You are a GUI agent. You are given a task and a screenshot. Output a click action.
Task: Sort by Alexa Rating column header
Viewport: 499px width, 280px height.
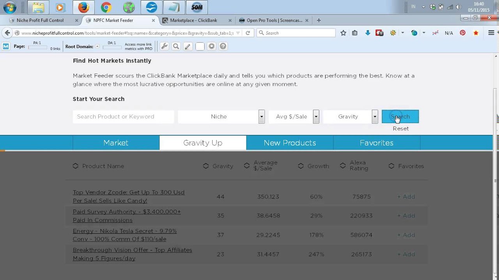(354, 166)
